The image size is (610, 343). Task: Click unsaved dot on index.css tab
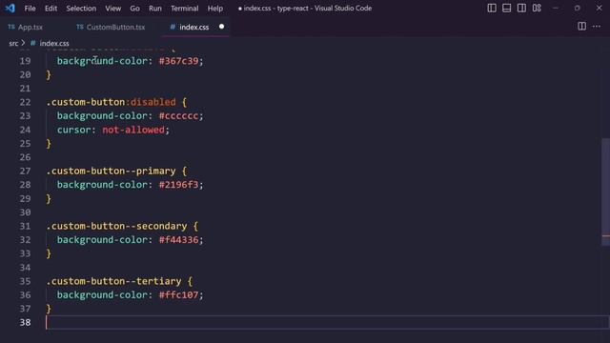[x=221, y=27]
